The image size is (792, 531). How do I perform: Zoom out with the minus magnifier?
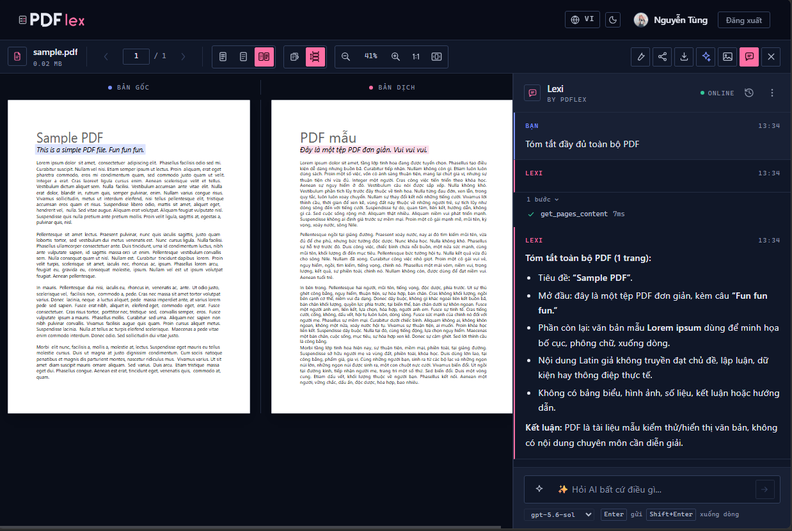coord(346,57)
